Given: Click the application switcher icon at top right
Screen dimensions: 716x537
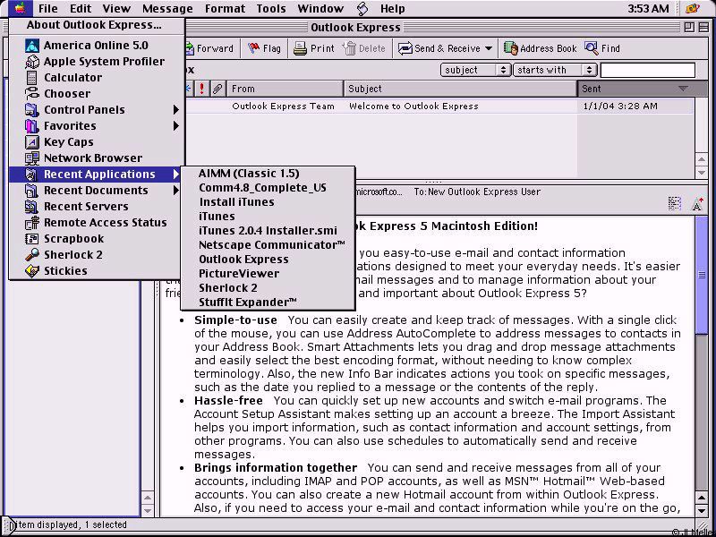Looking at the screenshot, I should coord(693,8).
